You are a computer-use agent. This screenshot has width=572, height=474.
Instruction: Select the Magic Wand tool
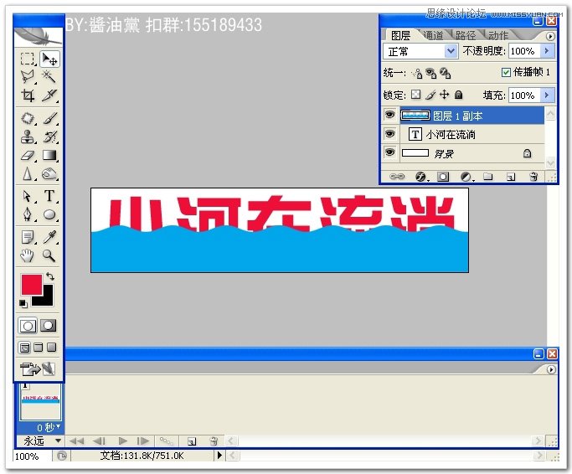(x=49, y=77)
